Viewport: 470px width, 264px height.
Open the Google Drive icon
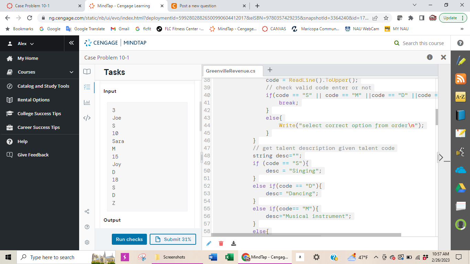tap(461, 188)
